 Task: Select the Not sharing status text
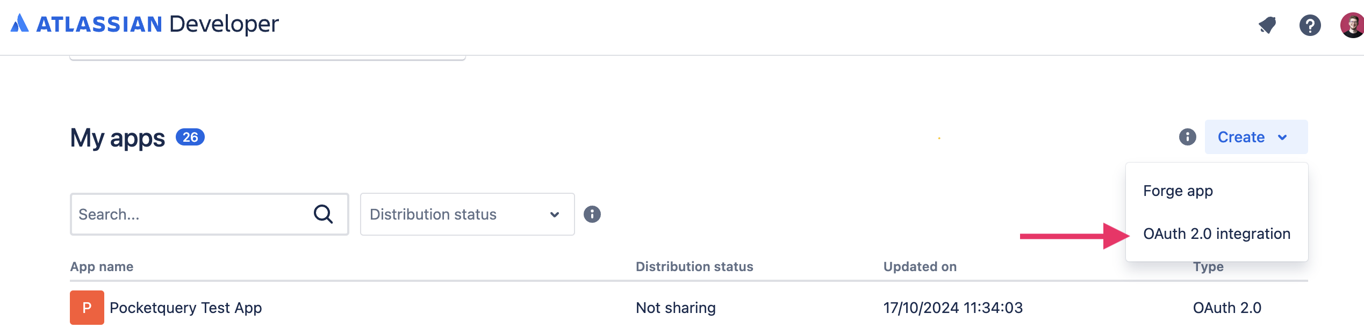676,307
